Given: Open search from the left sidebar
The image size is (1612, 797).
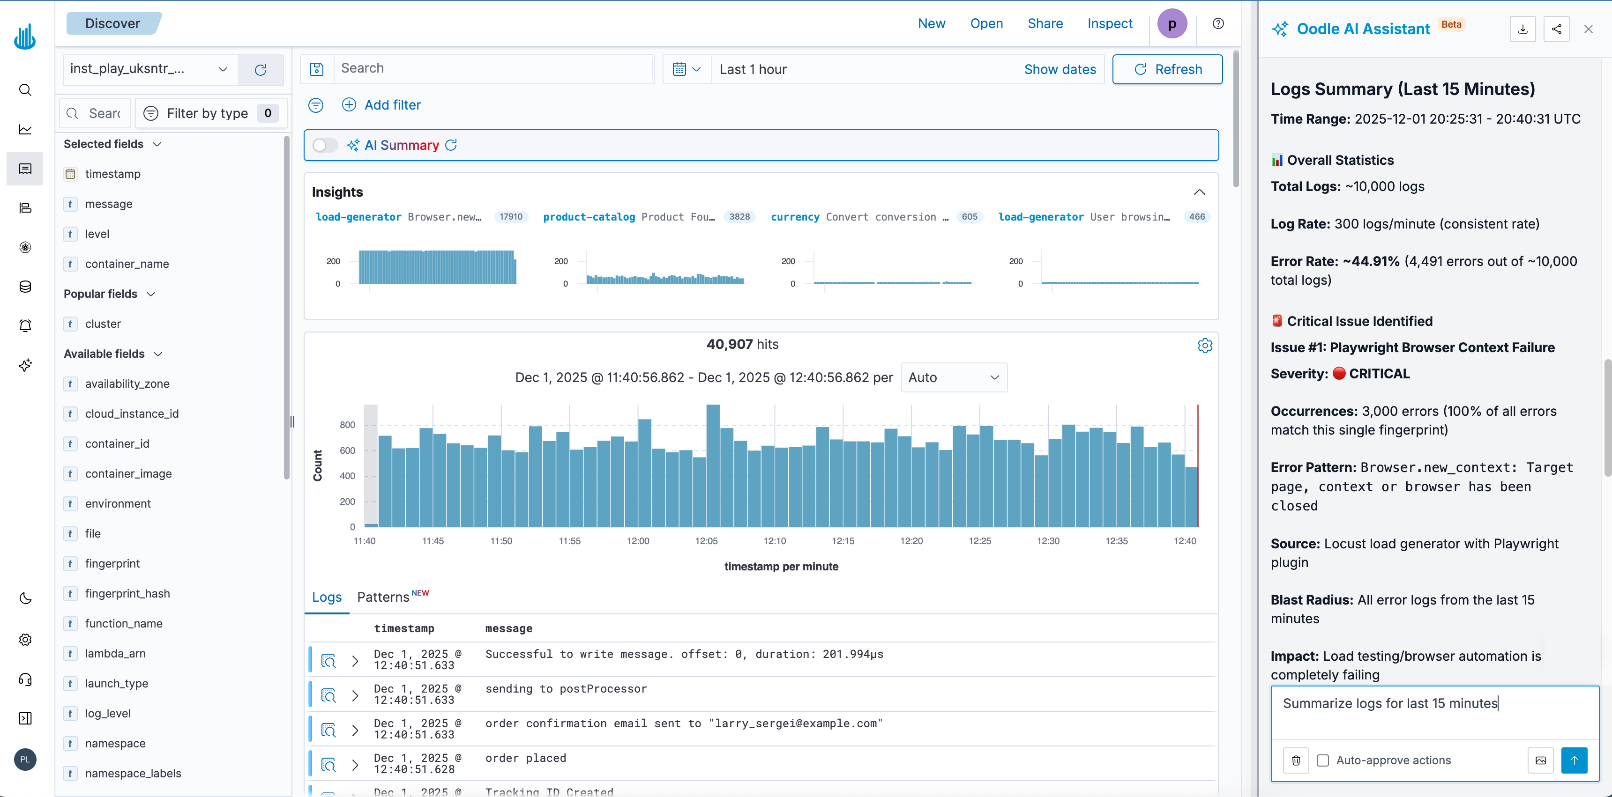Looking at the screenshot, I should click(x=25, y=90).
